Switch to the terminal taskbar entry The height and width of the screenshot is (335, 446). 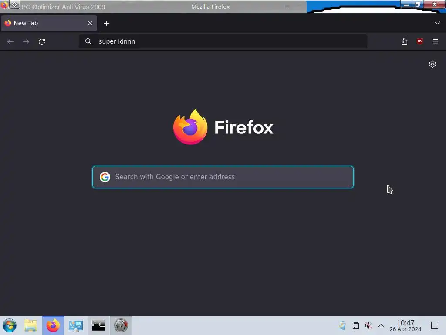pos(98,325)
